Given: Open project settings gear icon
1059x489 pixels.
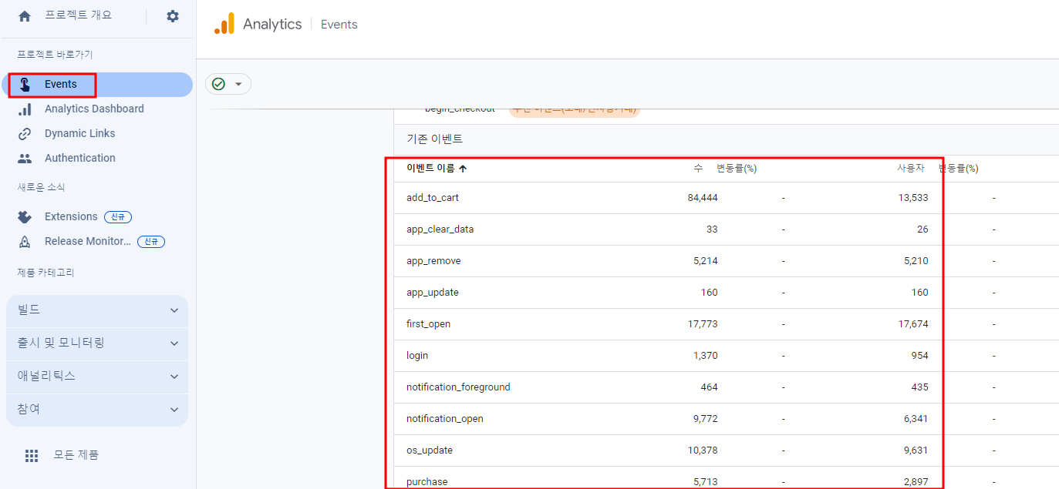Looking at the screenshot, I should tap(173, 16).
